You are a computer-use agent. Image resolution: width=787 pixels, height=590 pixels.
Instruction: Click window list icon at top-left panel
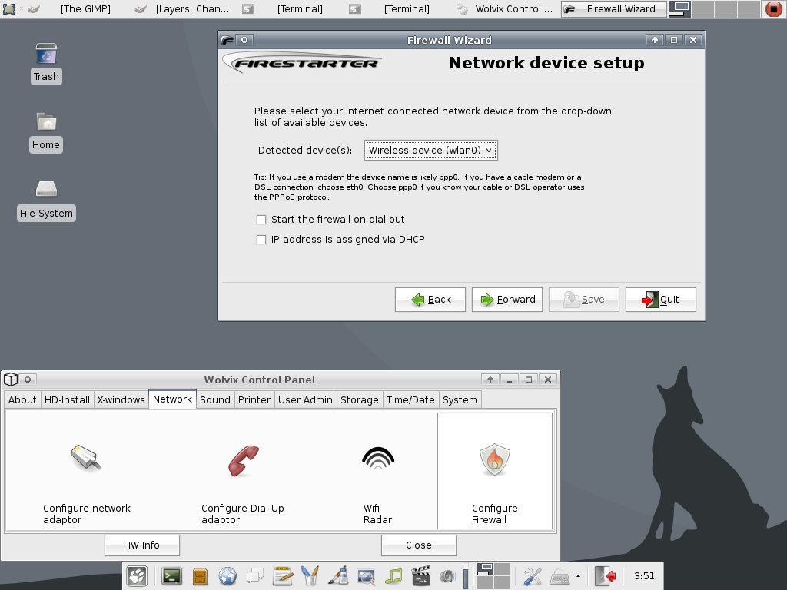click(9, 8)
